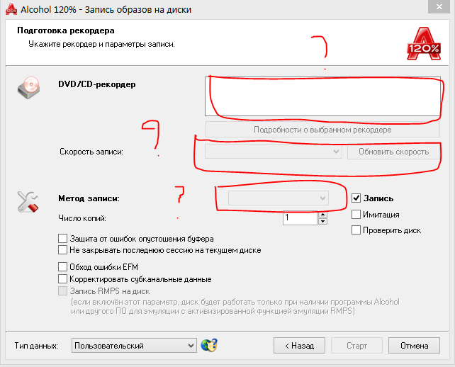Viewport: 455px width, 367px height.
Task: Click the Отмена button
Action: [x=414, y=346]
